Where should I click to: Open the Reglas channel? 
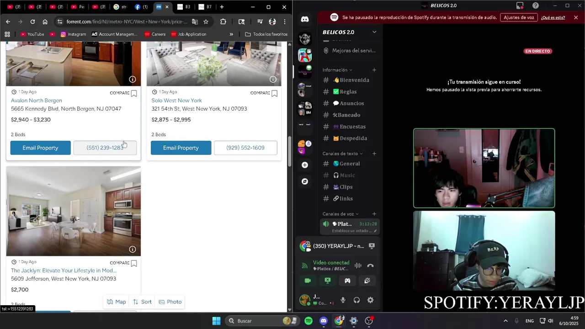(x=350, y=92)
